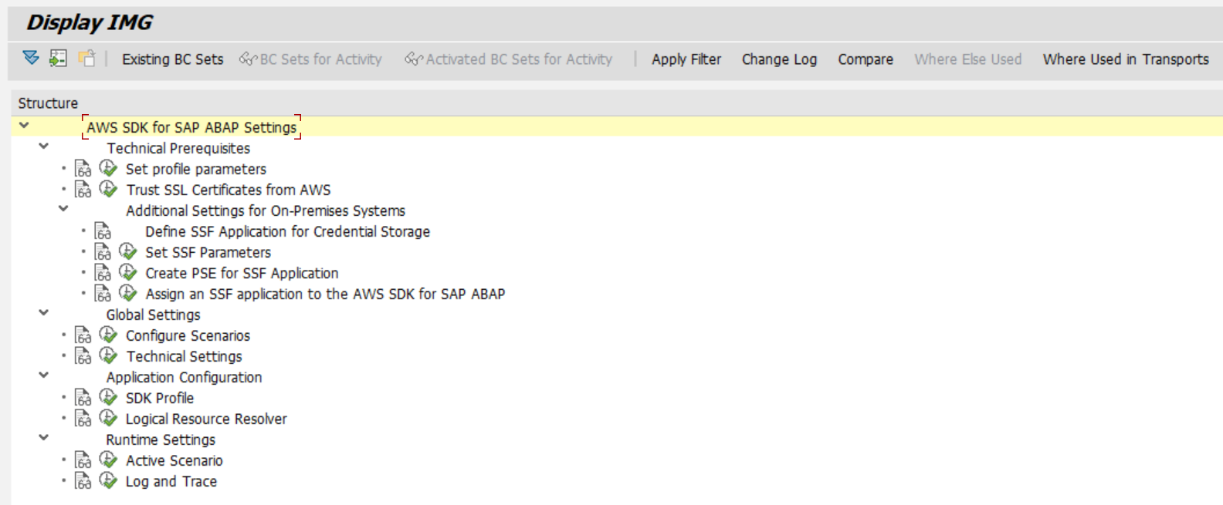Screen dimensions: 1223x505
Task: Open documentation icon for SDK Profile
Action: (x=83, y=398)
